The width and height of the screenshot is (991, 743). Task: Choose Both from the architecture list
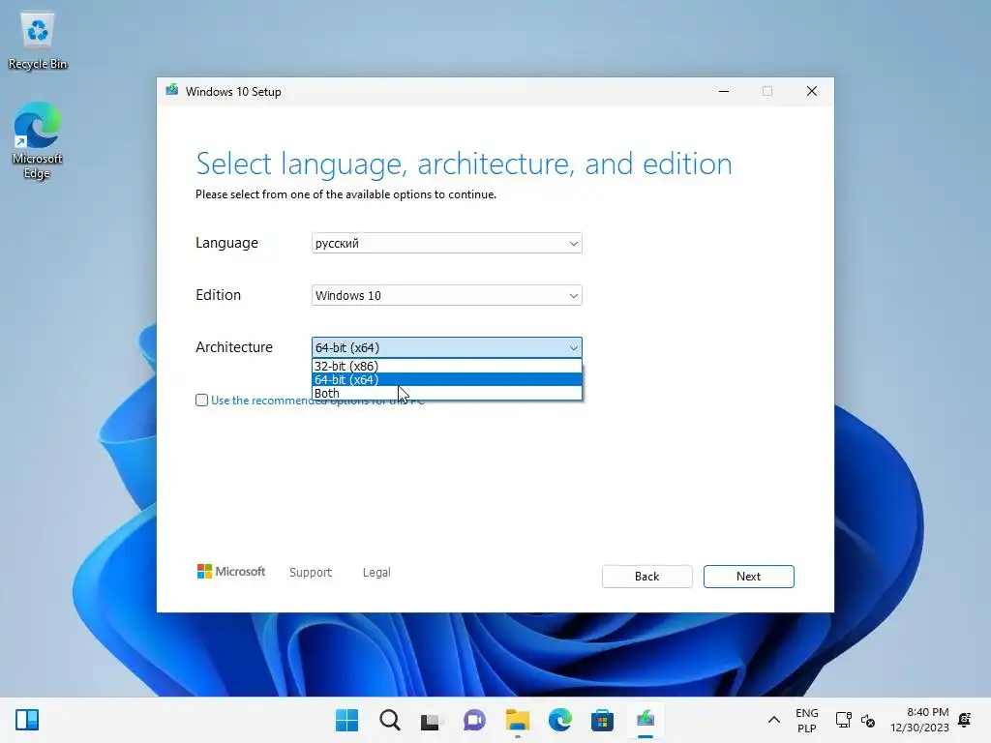447,393
